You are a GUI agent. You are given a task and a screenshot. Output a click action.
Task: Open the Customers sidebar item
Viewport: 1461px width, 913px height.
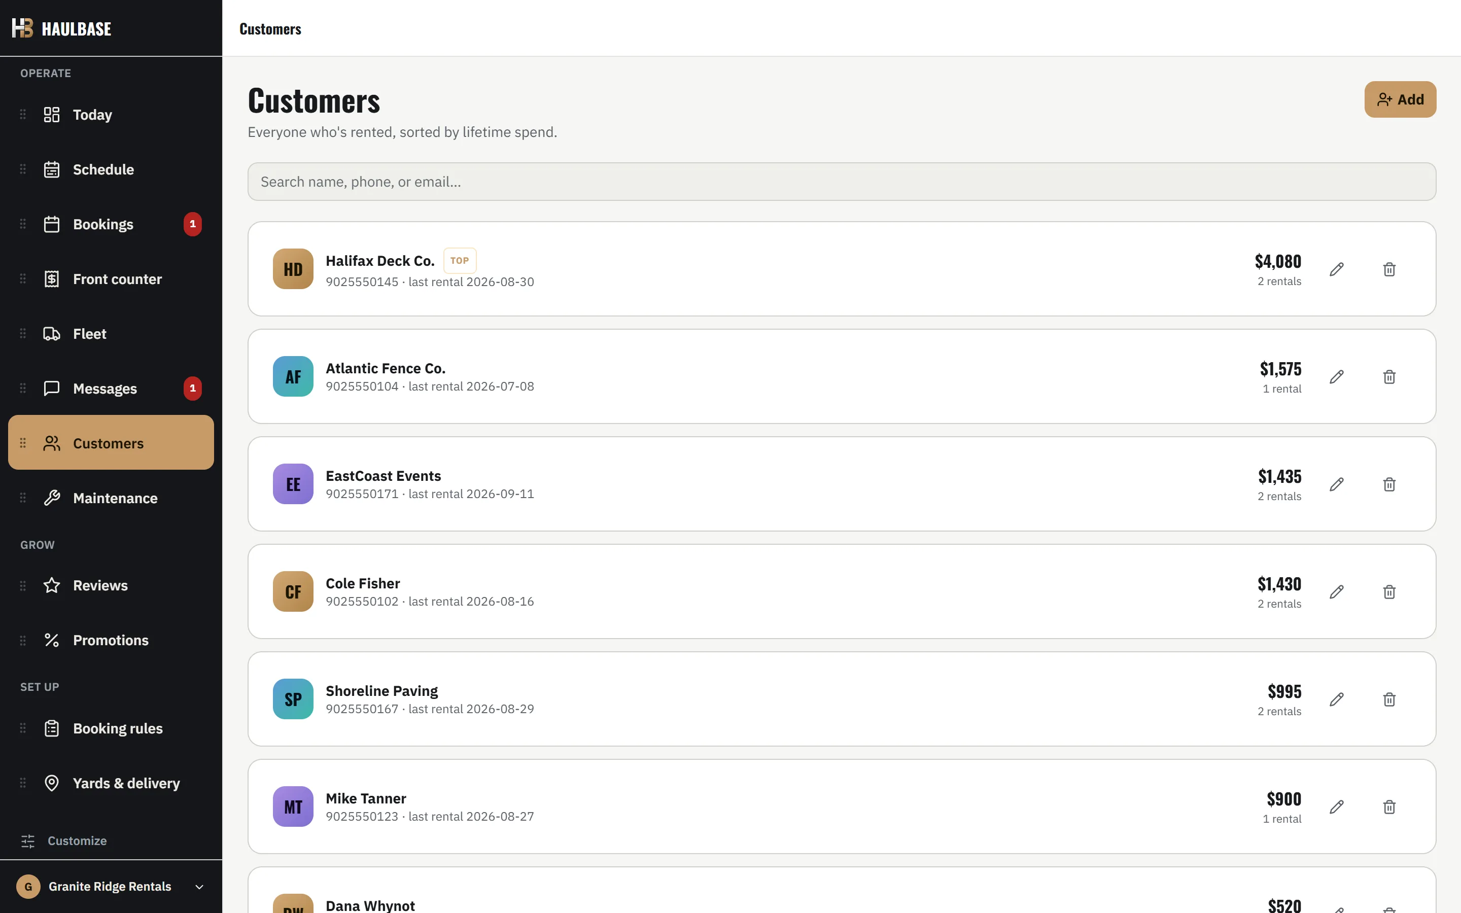point(111,443)
